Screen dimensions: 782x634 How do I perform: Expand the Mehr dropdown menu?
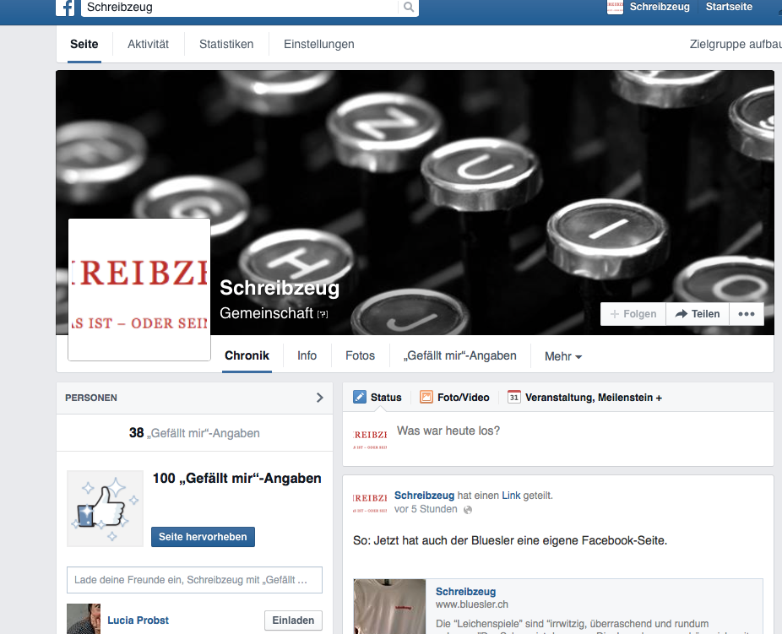pyautogui.click(x=563, y=356)
